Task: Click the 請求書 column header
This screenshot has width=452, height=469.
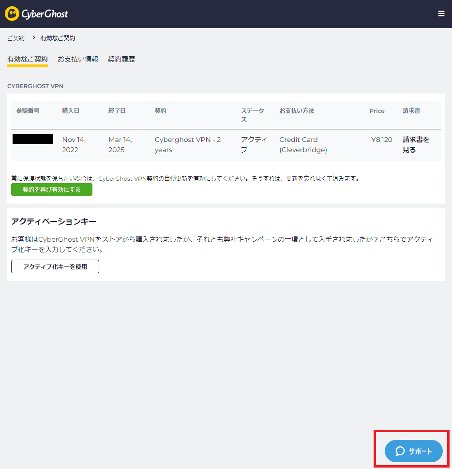Action: 411,110
